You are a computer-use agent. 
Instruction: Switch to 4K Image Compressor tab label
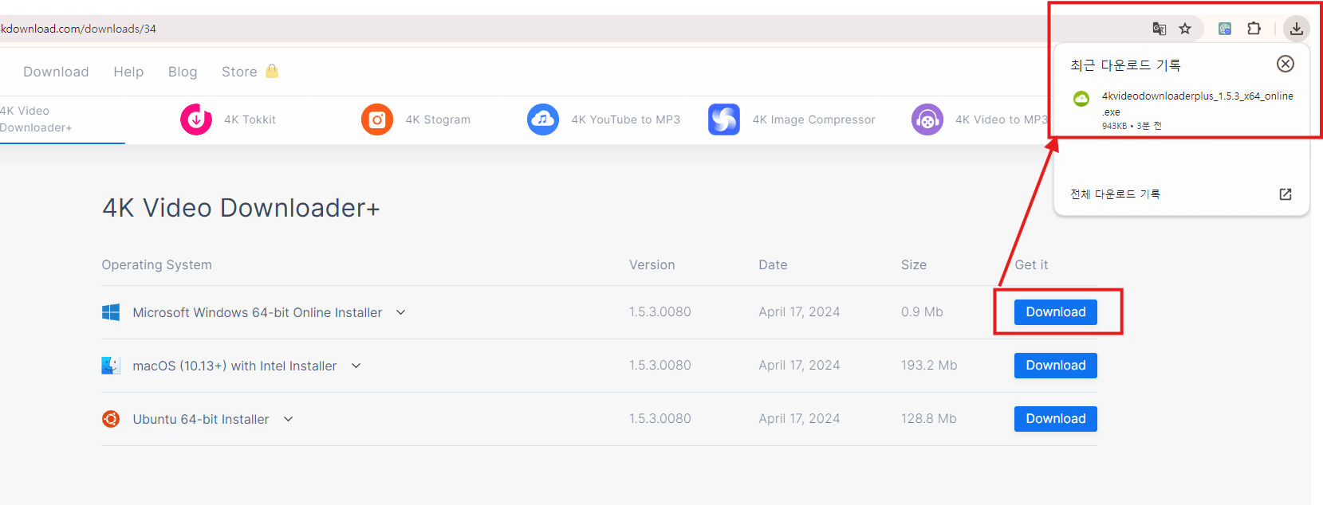(x=813, y=119)
